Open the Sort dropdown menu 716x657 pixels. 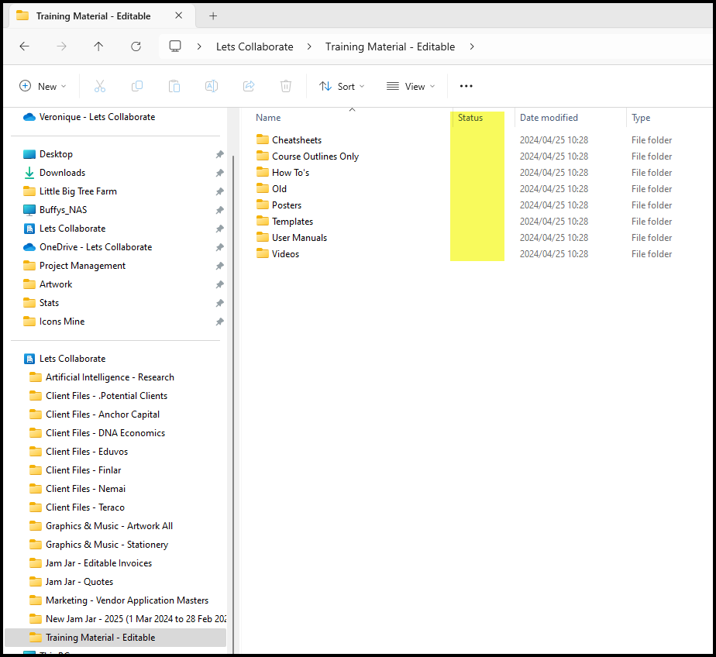[341, 86]
